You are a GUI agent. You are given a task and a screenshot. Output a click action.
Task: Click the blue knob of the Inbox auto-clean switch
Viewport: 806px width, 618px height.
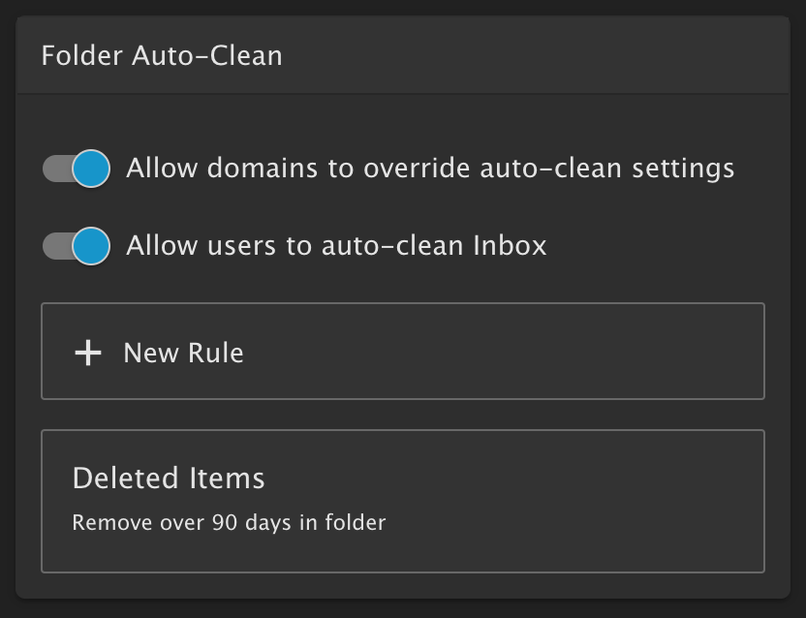(91, 246)
